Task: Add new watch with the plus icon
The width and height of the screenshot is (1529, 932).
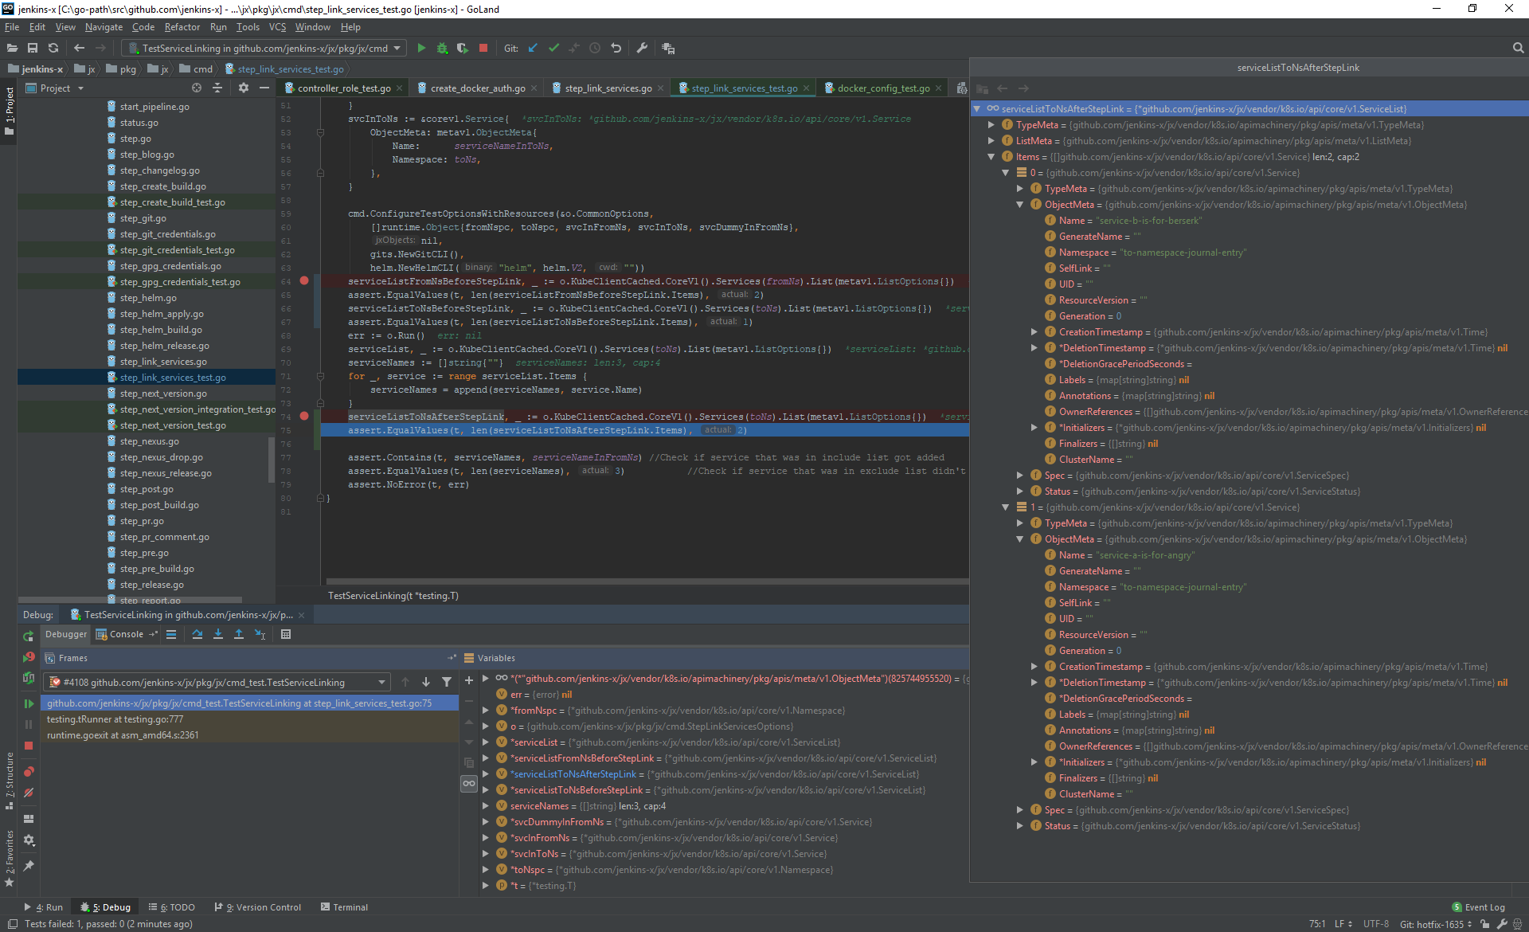Action: point(469,680)
